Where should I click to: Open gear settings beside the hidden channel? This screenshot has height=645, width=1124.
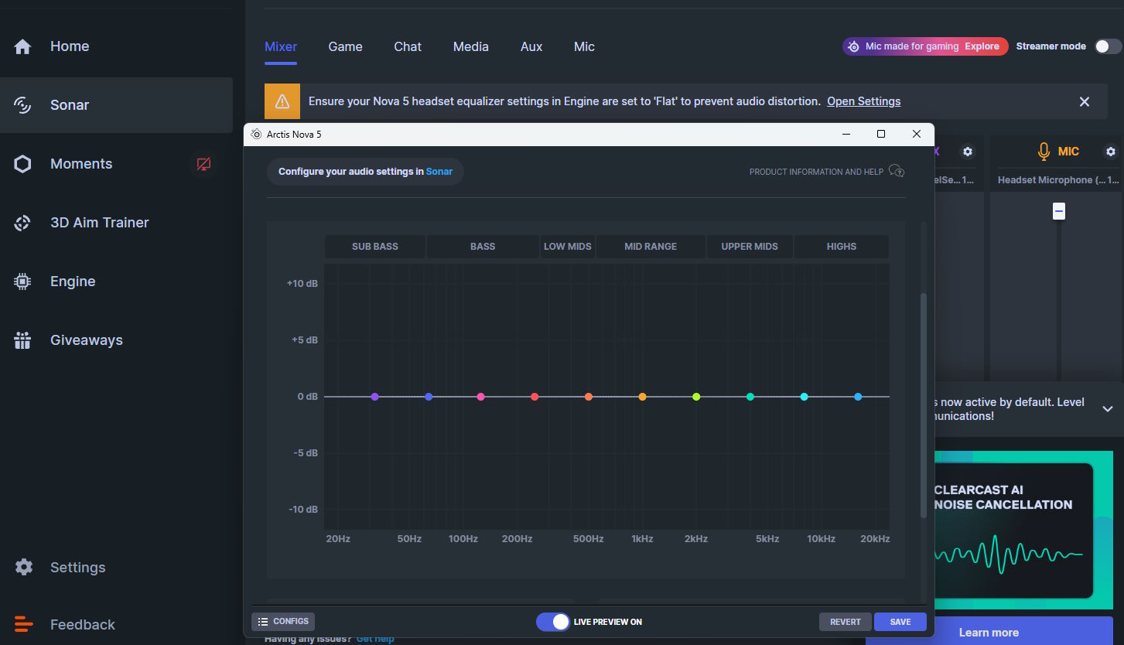click(x=968, y=152)
